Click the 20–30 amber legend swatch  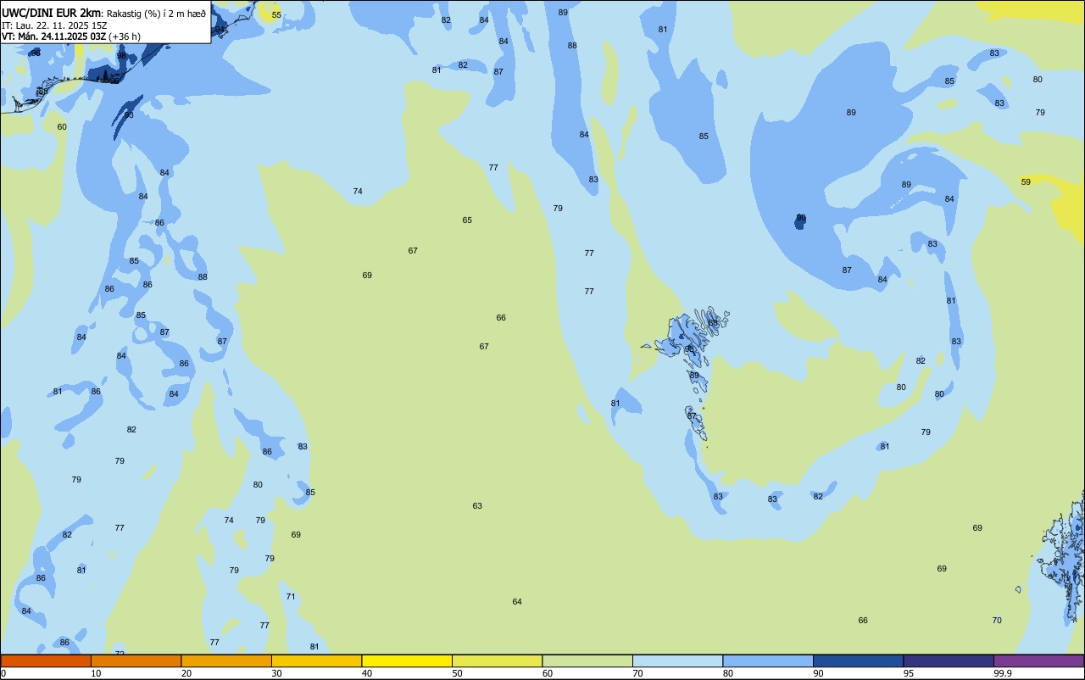click(226, 660)
